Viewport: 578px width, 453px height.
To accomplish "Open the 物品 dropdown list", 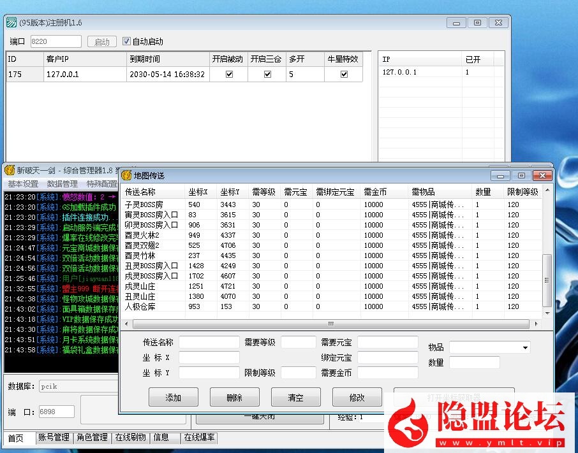I will coord(525,347).
